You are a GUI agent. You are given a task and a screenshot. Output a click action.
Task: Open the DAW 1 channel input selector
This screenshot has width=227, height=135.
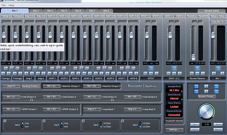[168, 16]
